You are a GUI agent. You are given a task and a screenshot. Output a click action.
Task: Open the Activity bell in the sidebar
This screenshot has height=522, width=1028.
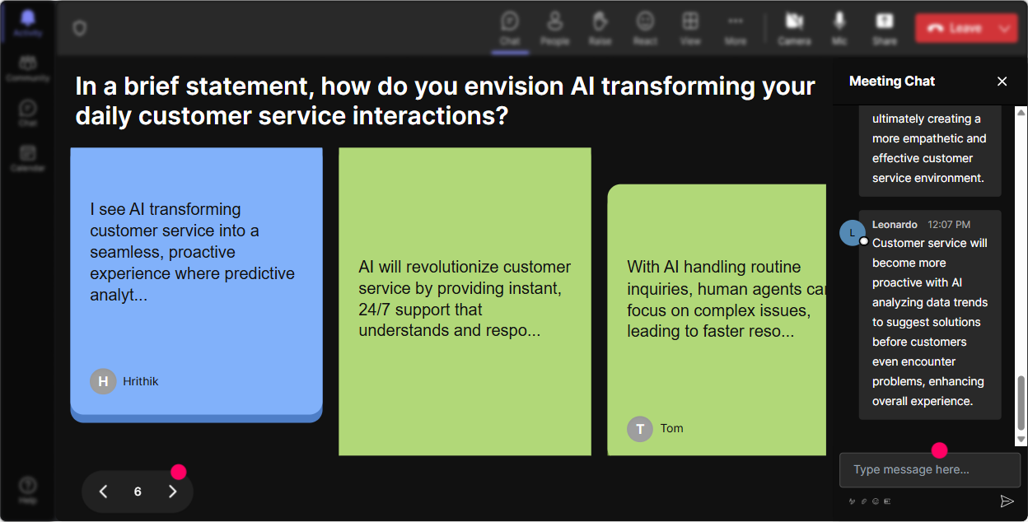coord(28,23)
